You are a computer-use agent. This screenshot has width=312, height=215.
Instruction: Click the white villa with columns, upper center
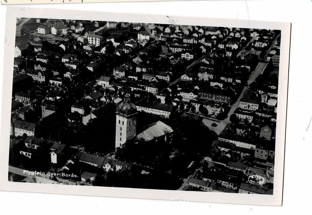pyautogui.click(x=187, y=56)
